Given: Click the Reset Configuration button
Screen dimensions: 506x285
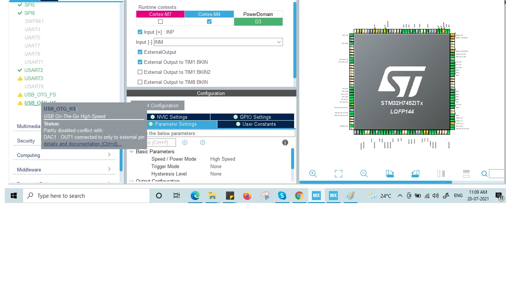Looking at the screenshot, I should coord(157,105).
